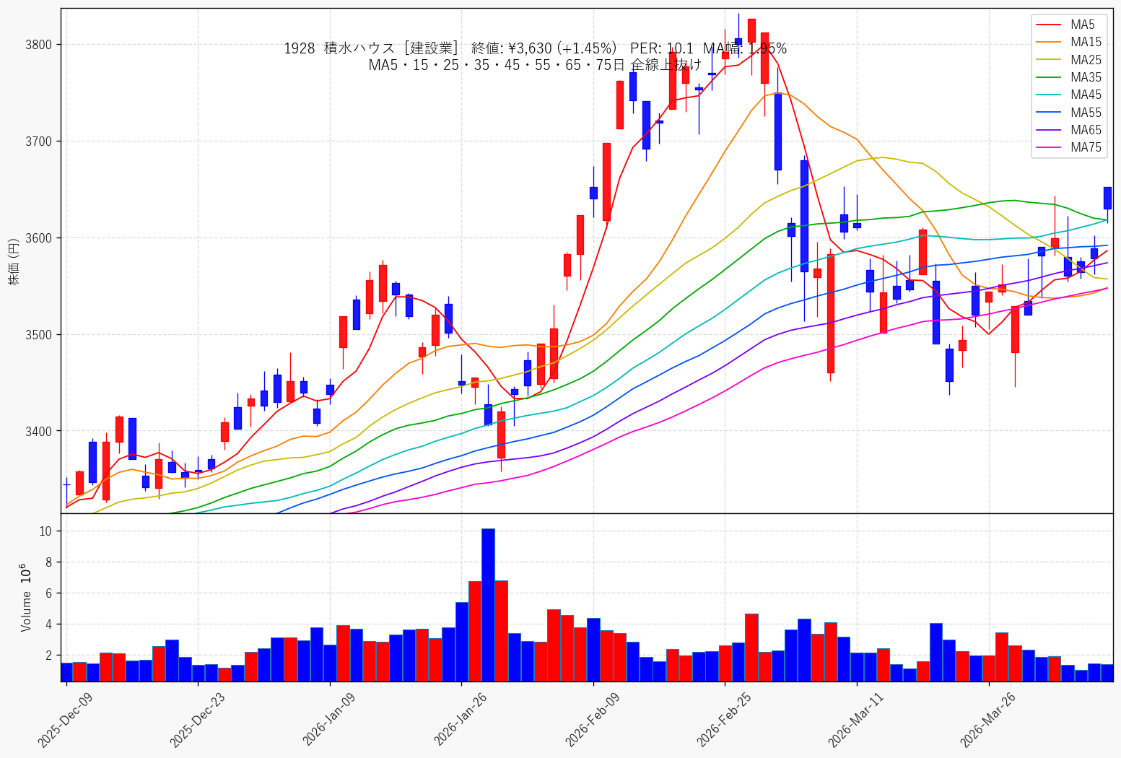Viewport: 1121px width, 758px height.
Task: Select the MA65 purple legend entry
Action: tap(1068, 130)
